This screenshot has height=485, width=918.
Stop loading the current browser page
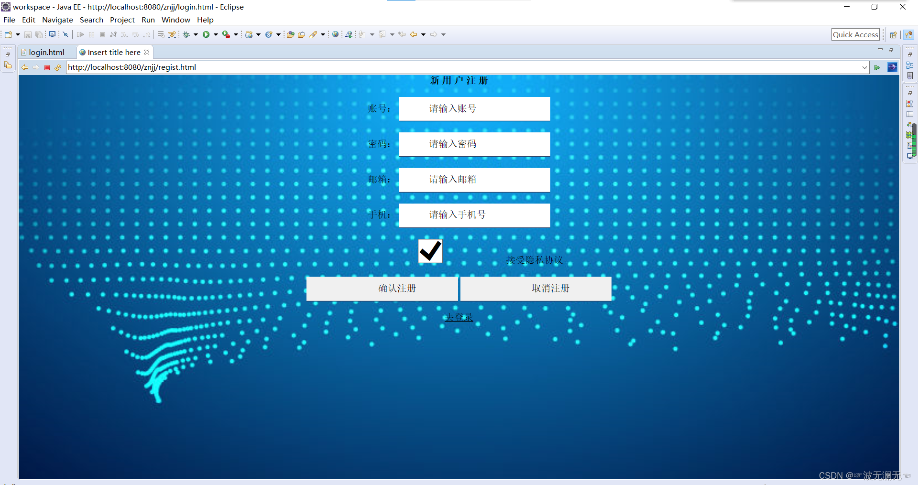pyautogui.click(x=46, y=67)
